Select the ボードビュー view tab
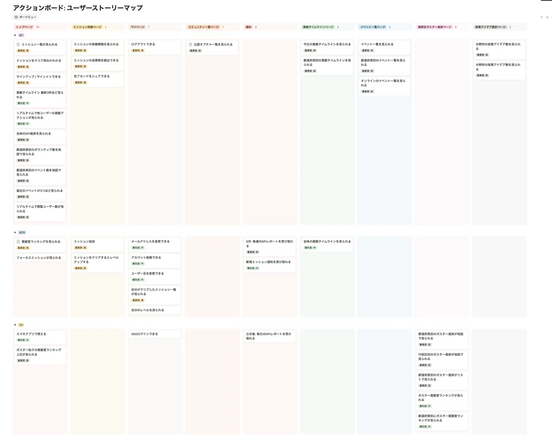This screenshot has width=552, height=439. 25,17
